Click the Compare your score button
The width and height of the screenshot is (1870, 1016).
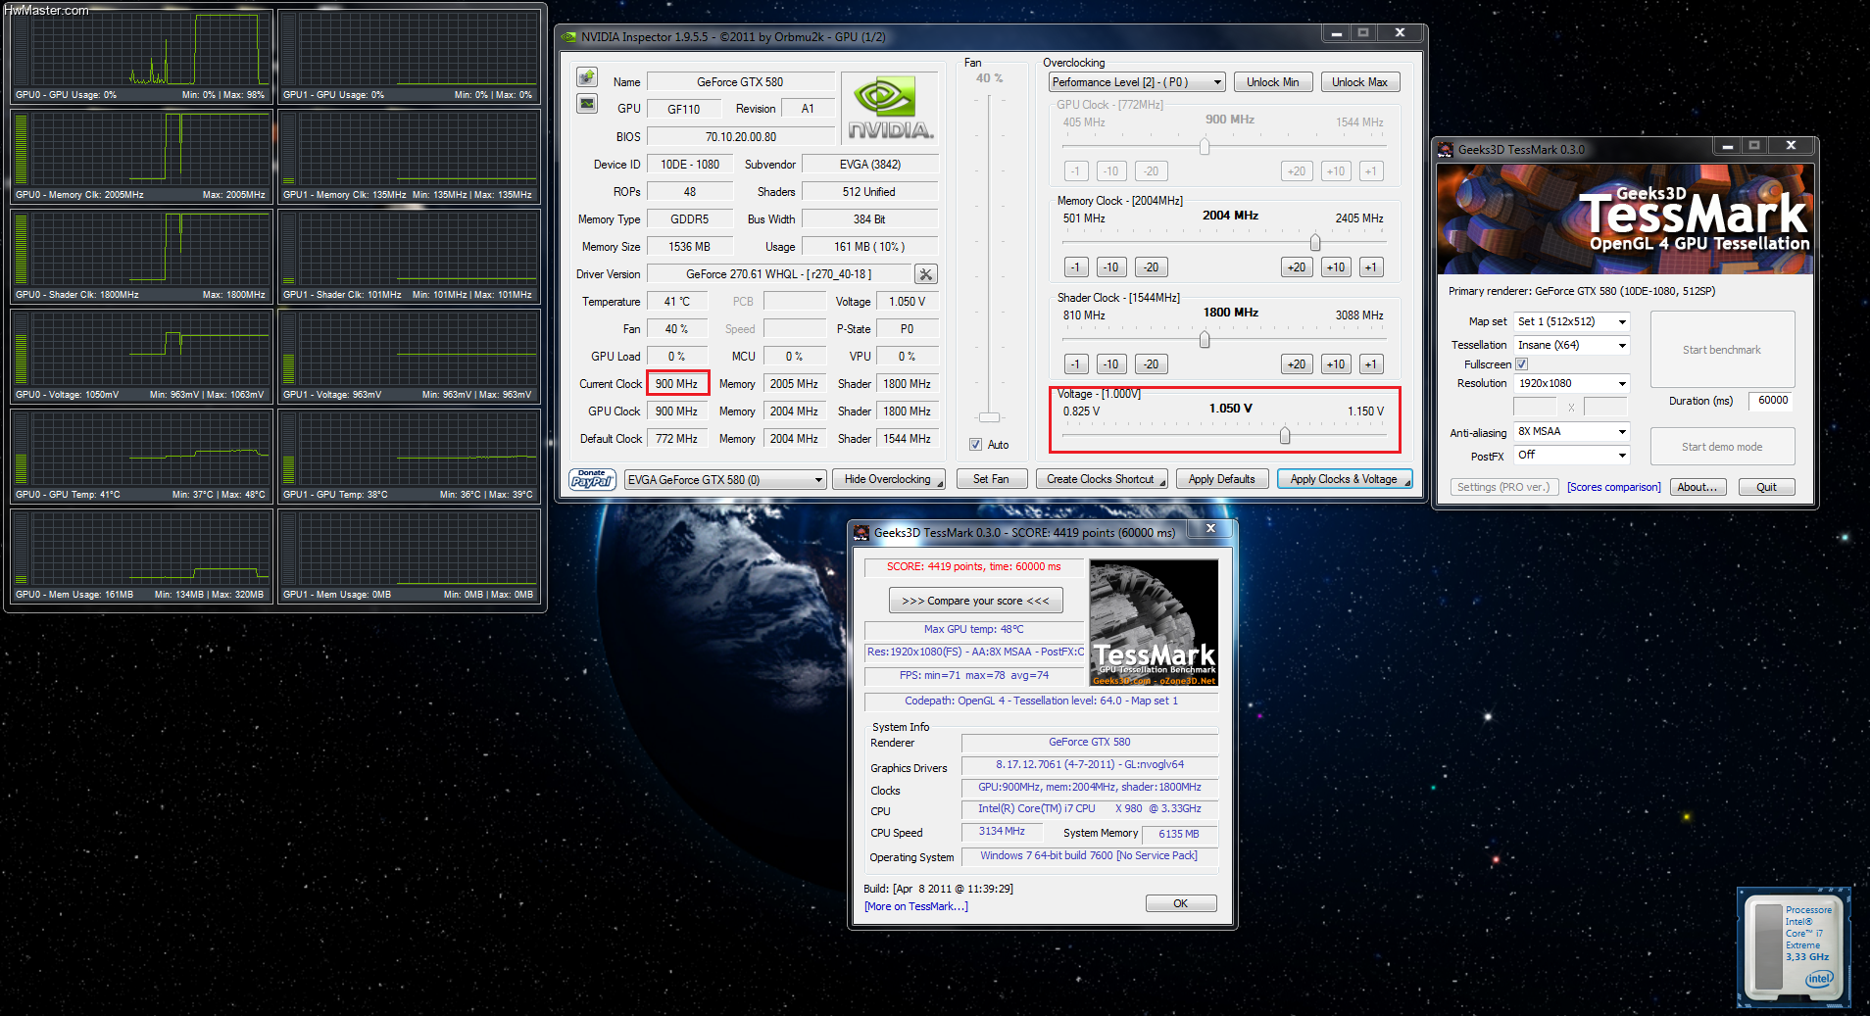click(975, 601)
